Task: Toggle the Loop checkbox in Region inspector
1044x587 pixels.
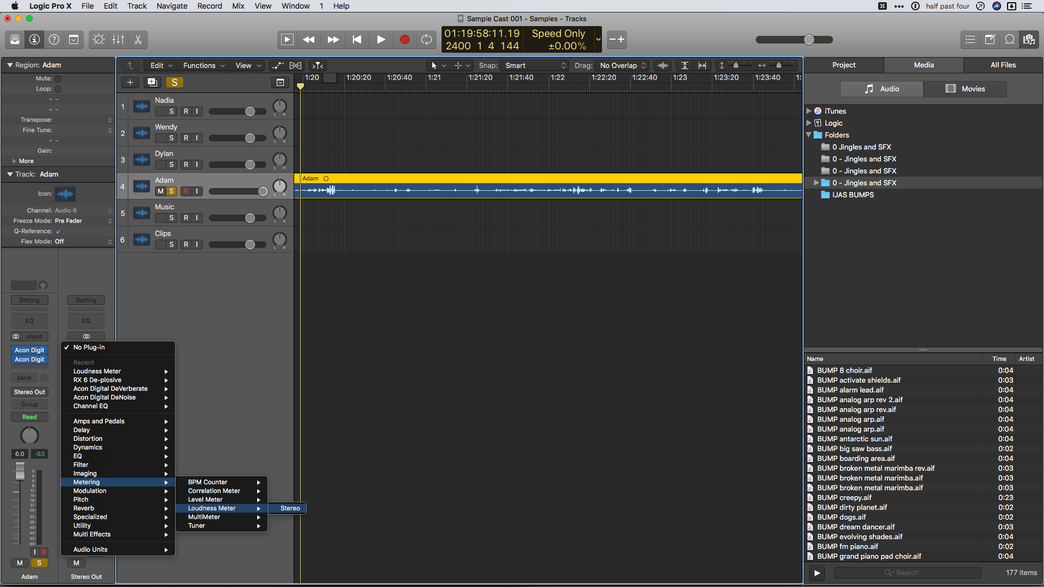Action: [58, 89]
